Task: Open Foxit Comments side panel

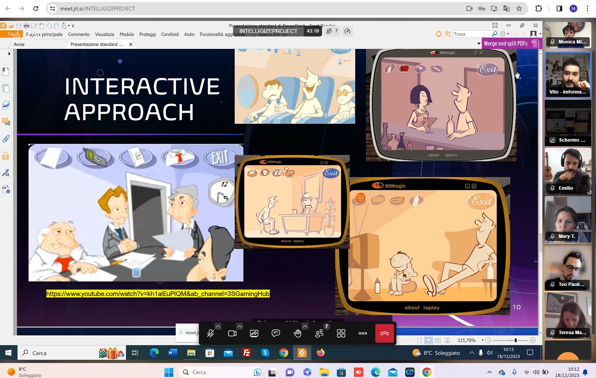Action: click(x=6, y=122)
